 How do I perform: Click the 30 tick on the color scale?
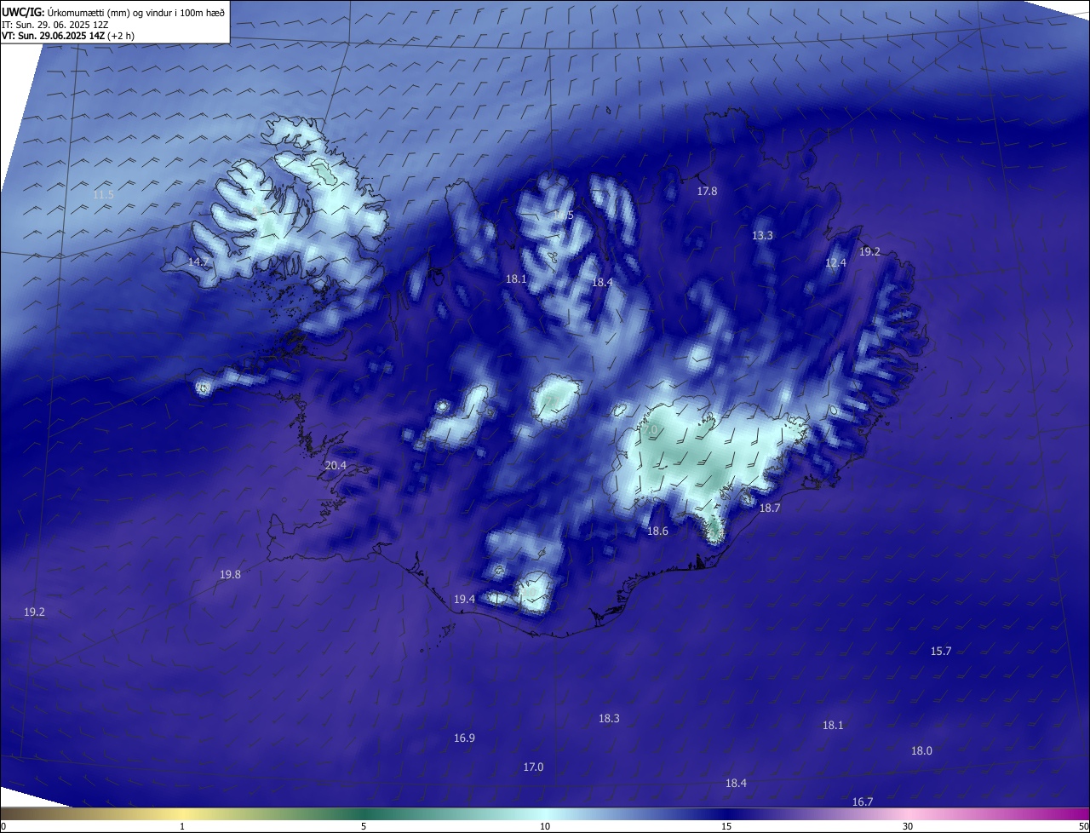pos(908,826)
